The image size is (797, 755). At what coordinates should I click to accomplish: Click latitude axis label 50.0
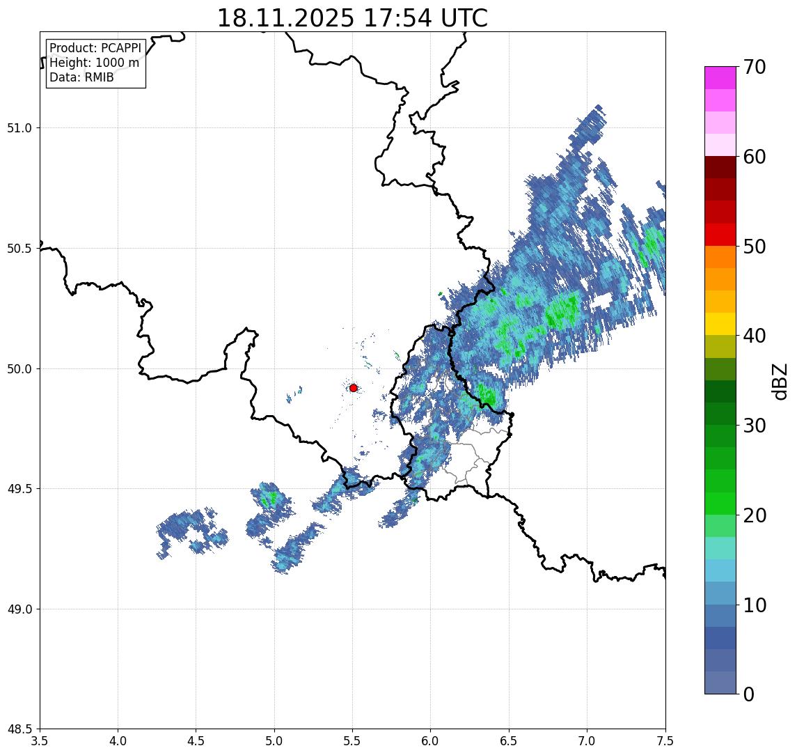point(19,369)
